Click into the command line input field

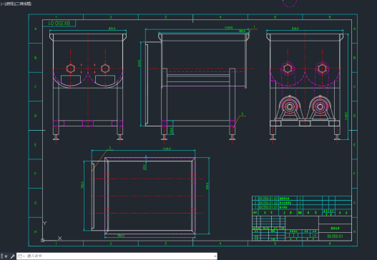[119, 256]
